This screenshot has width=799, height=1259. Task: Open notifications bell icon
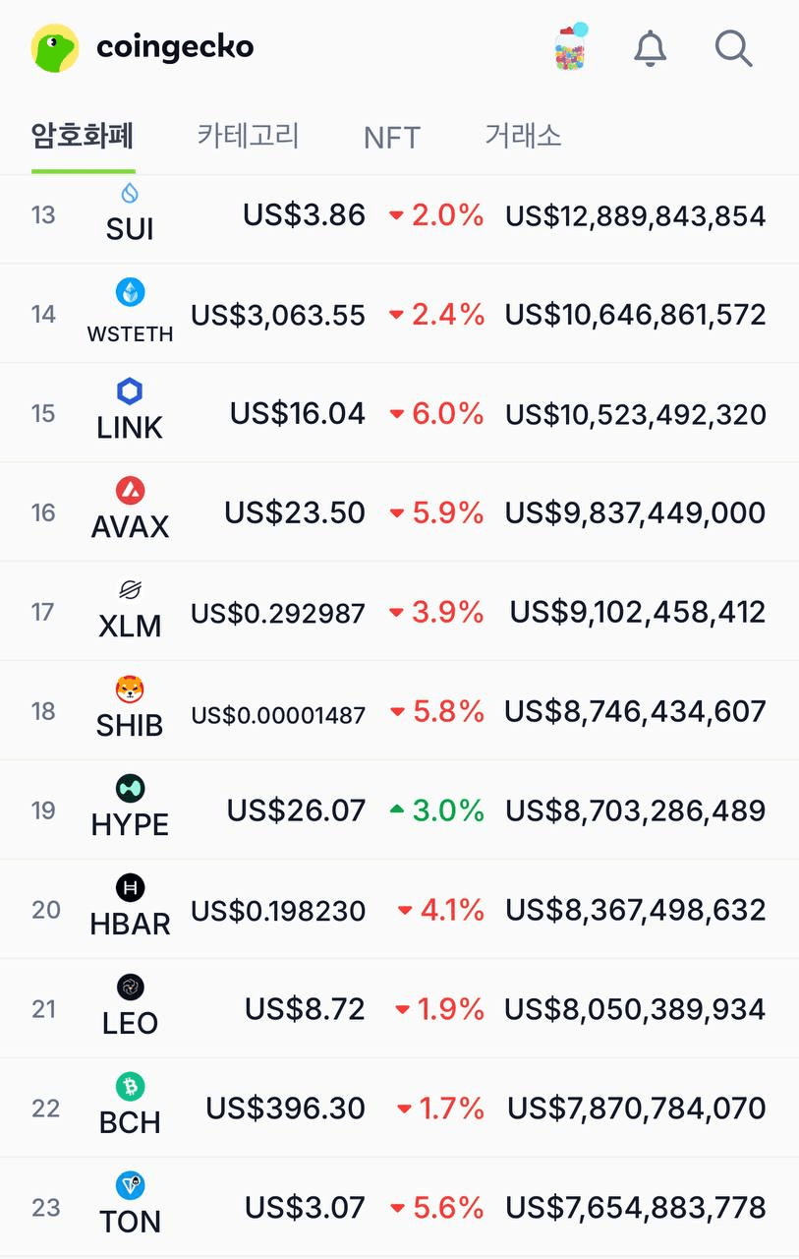(x=650, y=47)
